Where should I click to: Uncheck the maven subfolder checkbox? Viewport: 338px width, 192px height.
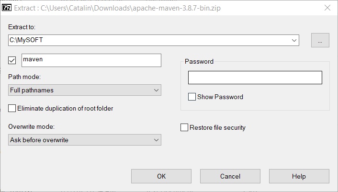pyautogui.click(x=12, y=60)
